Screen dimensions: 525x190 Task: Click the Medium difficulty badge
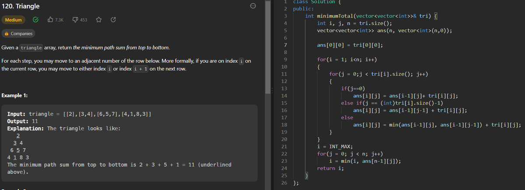pos(14,20)
